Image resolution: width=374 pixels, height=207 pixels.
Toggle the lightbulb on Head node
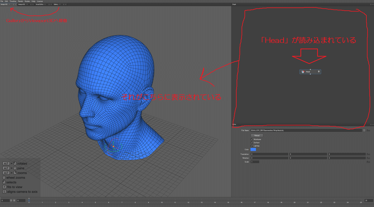(319, 72)
